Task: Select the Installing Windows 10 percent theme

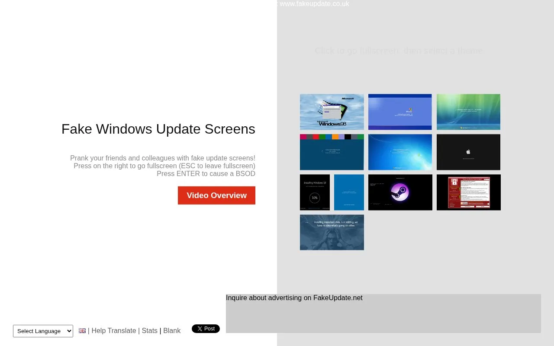Action: coord(315,192)
